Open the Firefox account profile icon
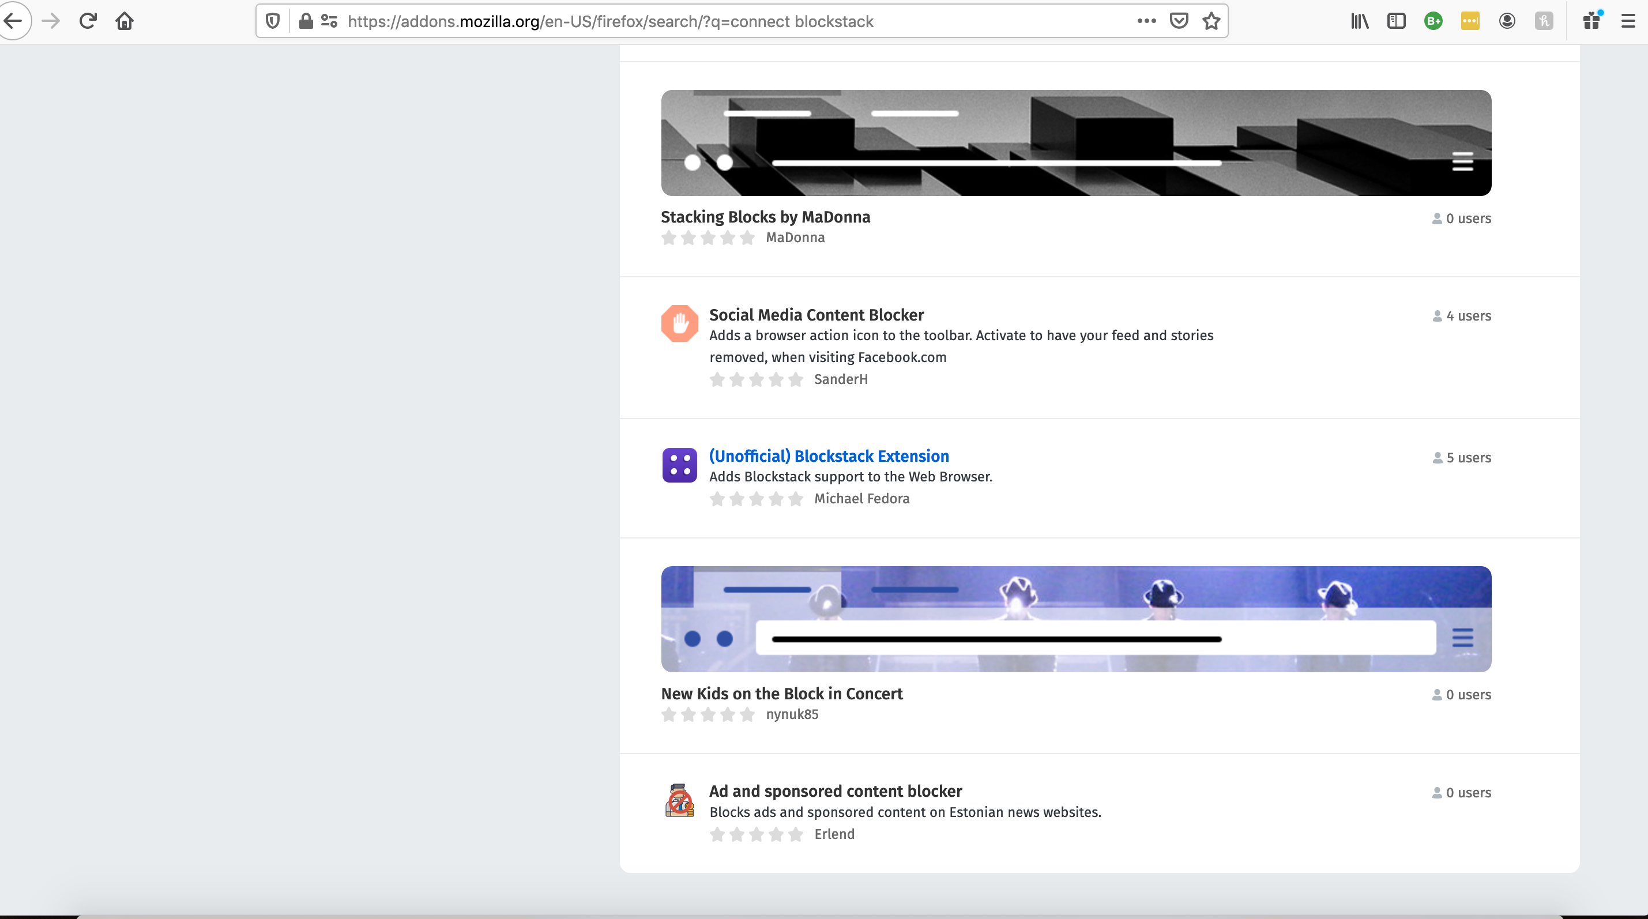Image resolution: width=1648 pixels, height=919 pixels. (1507, 21)
